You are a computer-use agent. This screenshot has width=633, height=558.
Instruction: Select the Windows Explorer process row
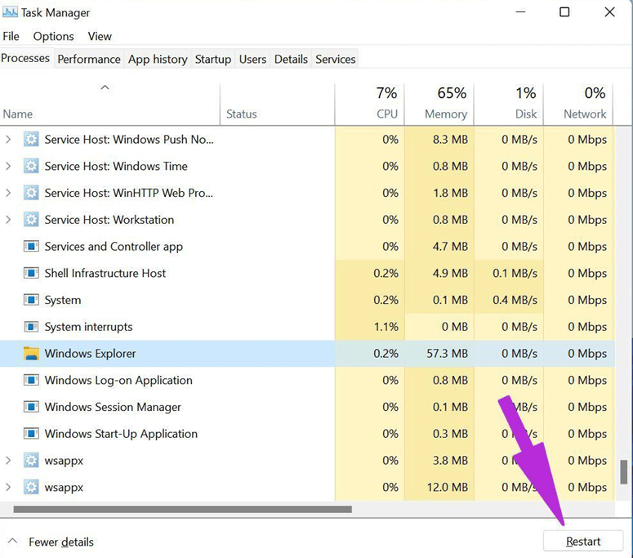(307, 353)
